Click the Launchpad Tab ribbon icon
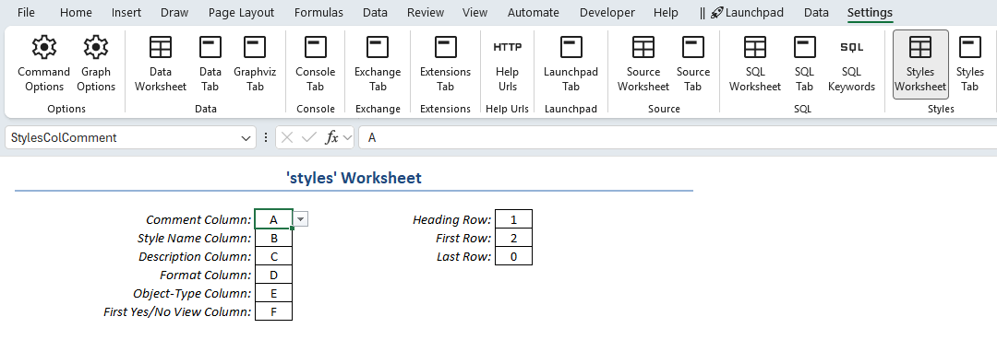997x340 pixels. pyautogui.click(x=571, y=47)
